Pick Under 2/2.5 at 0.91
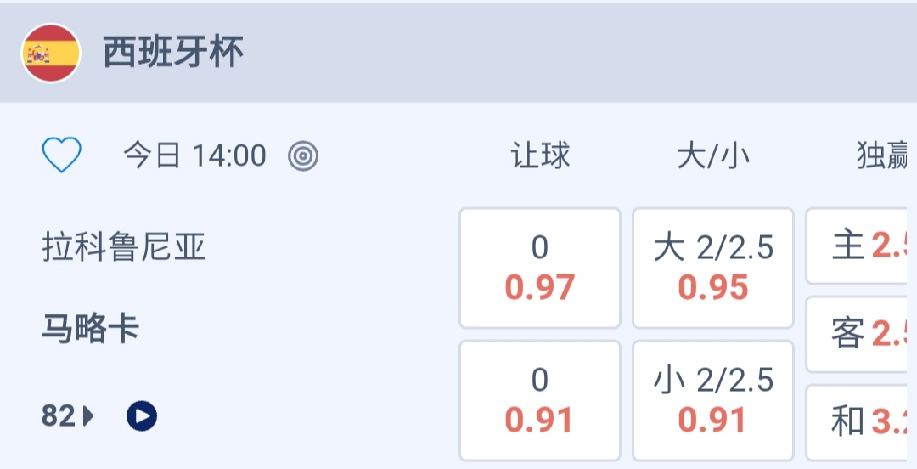Image resolution: width=917 pixels, height=469 pixels. (x=713, y=400)
